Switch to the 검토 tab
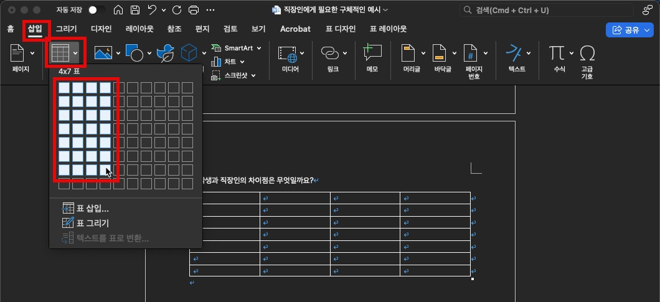Screen dimensions: 660x302 pyautogui.click(x=230, y=29)
